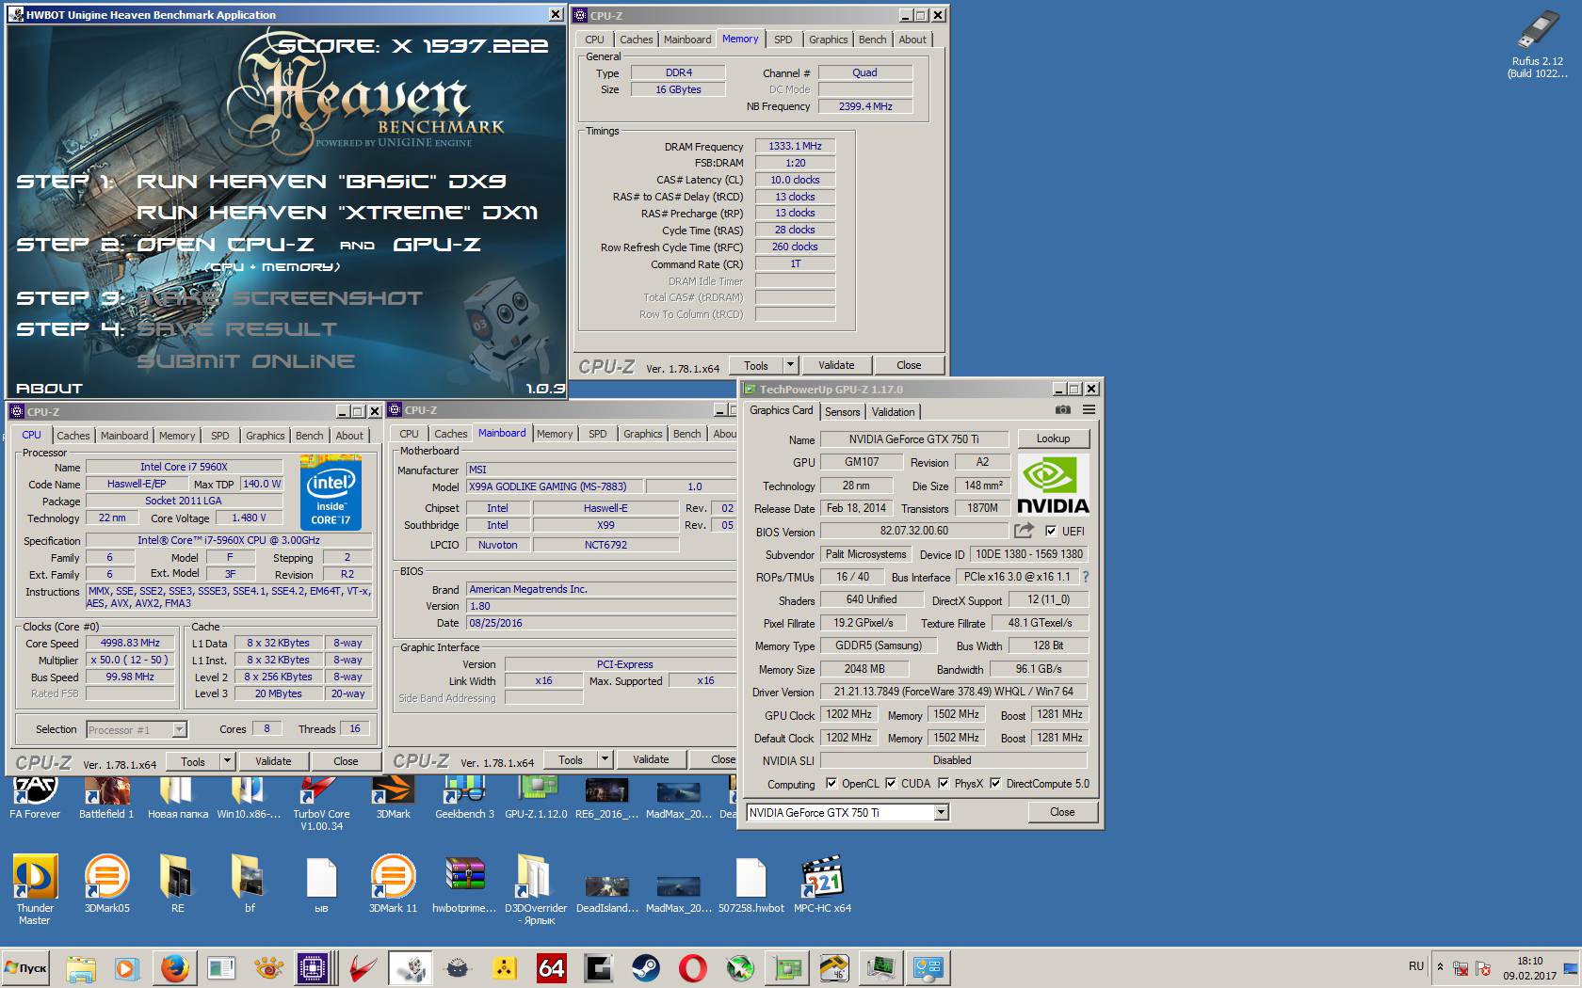The height and width of the screenshot is (988, 1582).
Task: Open the Новая папка folder icon
Action: click(178, 798)
